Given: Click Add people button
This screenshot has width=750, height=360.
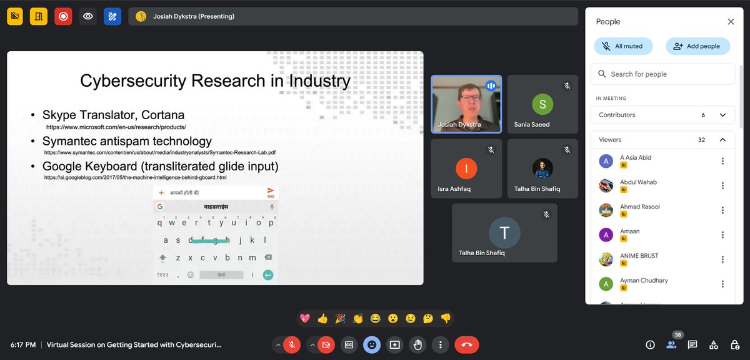Looking at the screenshot, I should tap(697, 46).
